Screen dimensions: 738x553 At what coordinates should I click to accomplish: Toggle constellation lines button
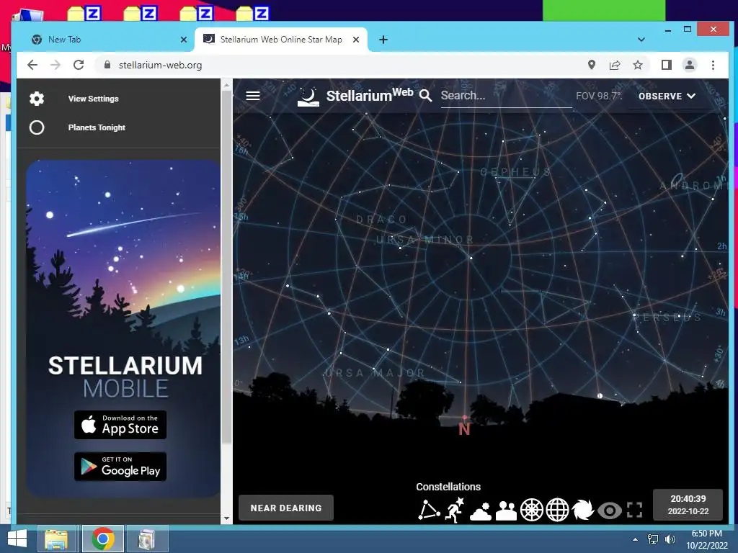[429, 511]
